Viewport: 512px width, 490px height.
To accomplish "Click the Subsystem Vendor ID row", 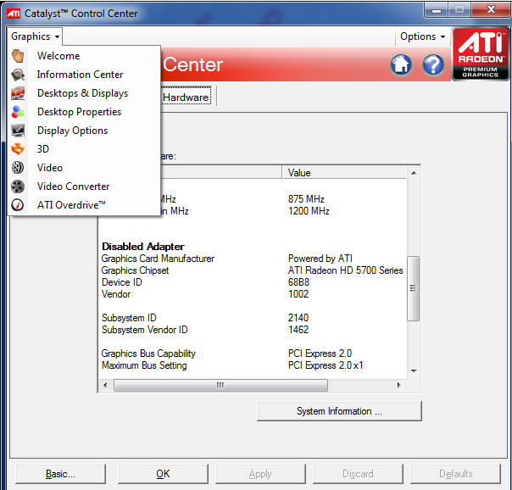I will pos(253,330).
